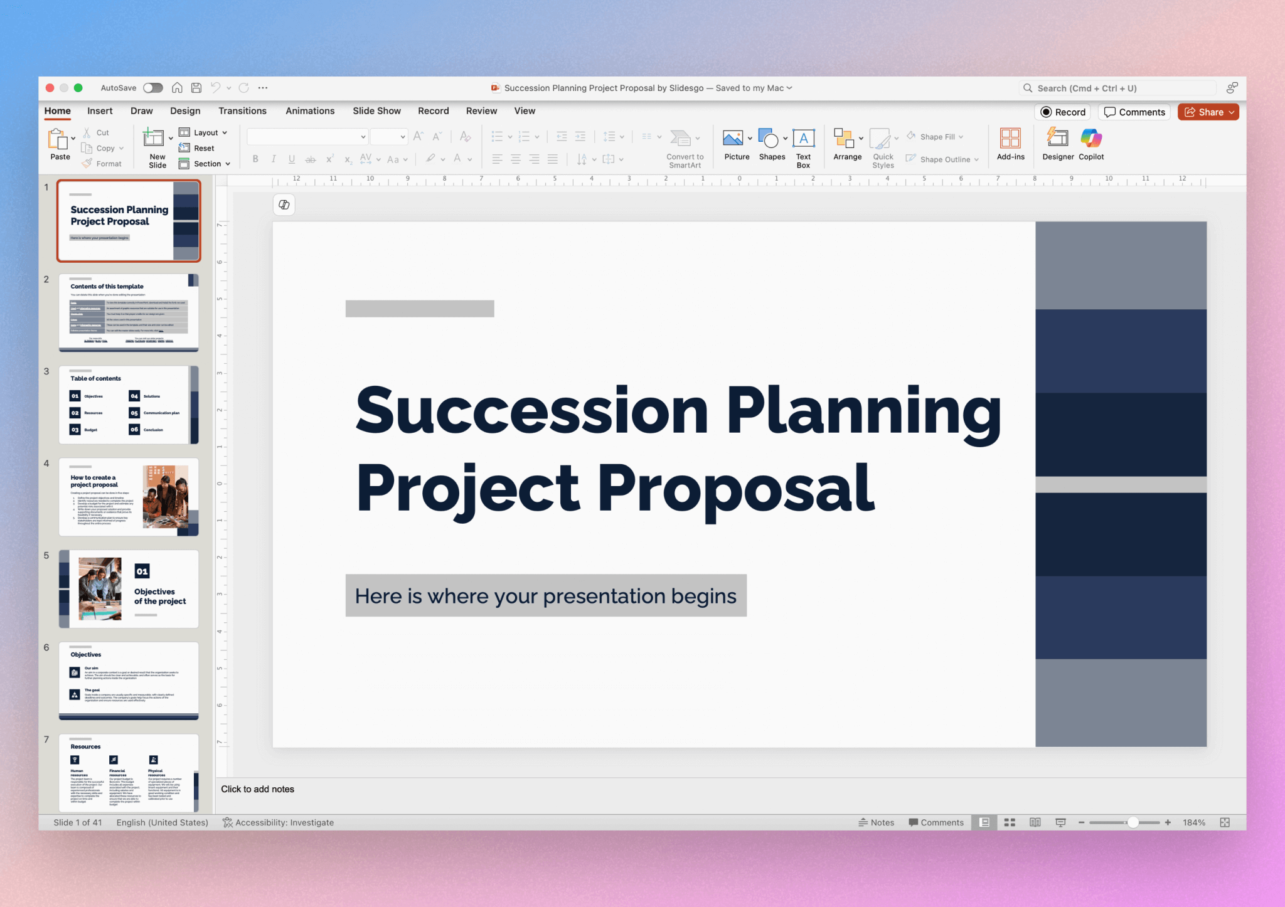The image size is (1285, 907).
Task: Switch to Reading view
Action: coord(1035,822)
